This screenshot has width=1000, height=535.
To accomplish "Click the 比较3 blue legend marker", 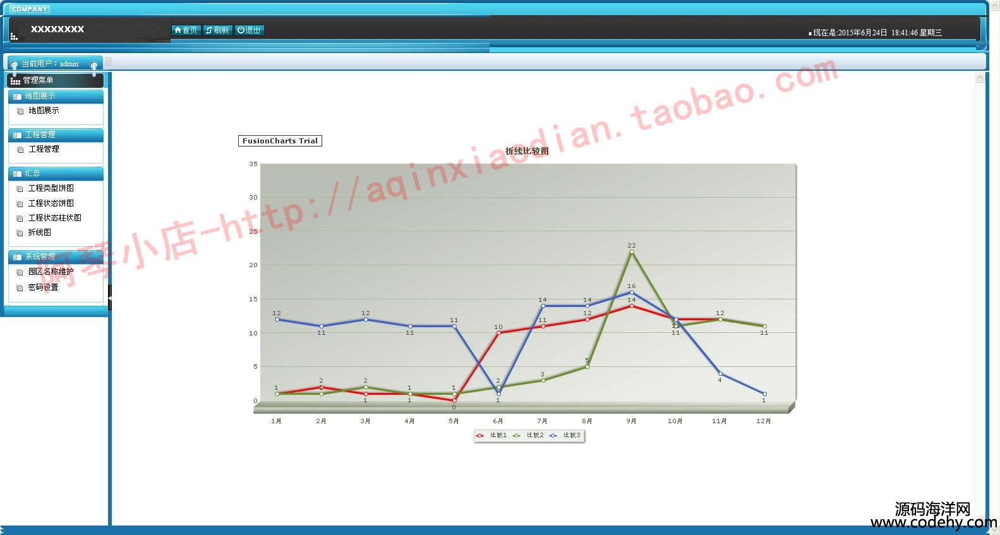I will pyautogui.click(x=553, y=435).
